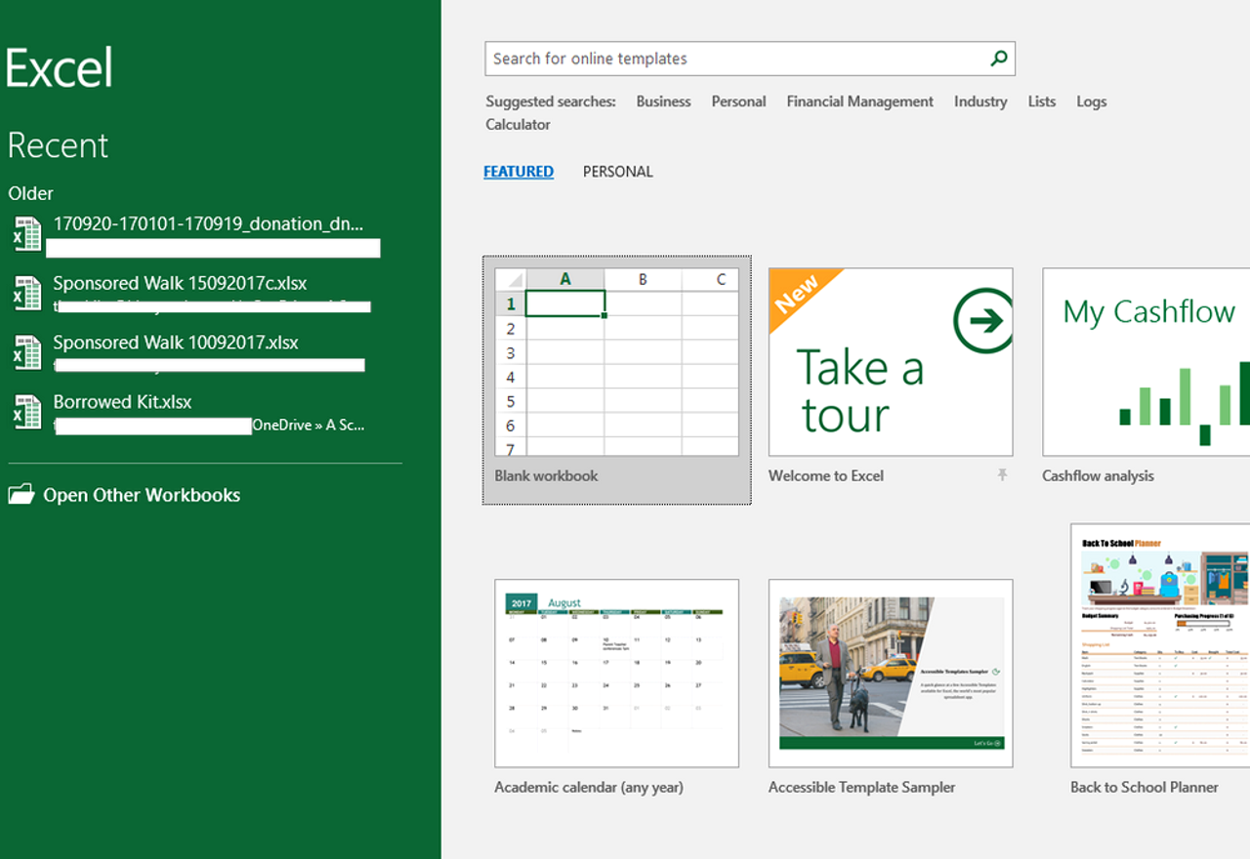Pin the Welcome to Excel template
Viewport: 1250px width, 859px height.
point(1001,475)
